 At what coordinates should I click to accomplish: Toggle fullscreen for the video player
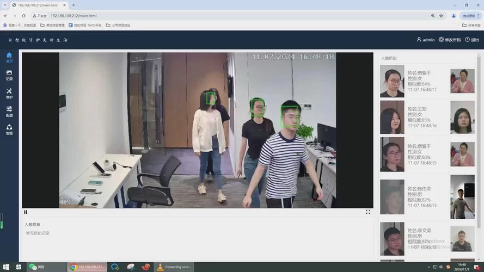[368, 212]
